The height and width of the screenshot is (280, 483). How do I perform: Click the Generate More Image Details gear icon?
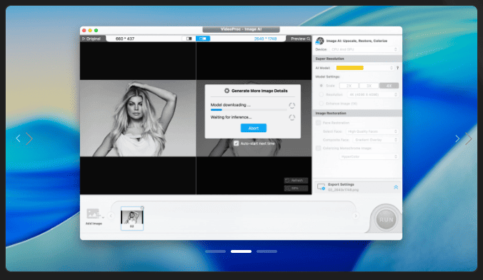point(226,91)
